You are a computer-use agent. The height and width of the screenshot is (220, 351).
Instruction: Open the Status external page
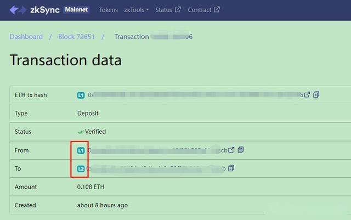tap(168, 10)
